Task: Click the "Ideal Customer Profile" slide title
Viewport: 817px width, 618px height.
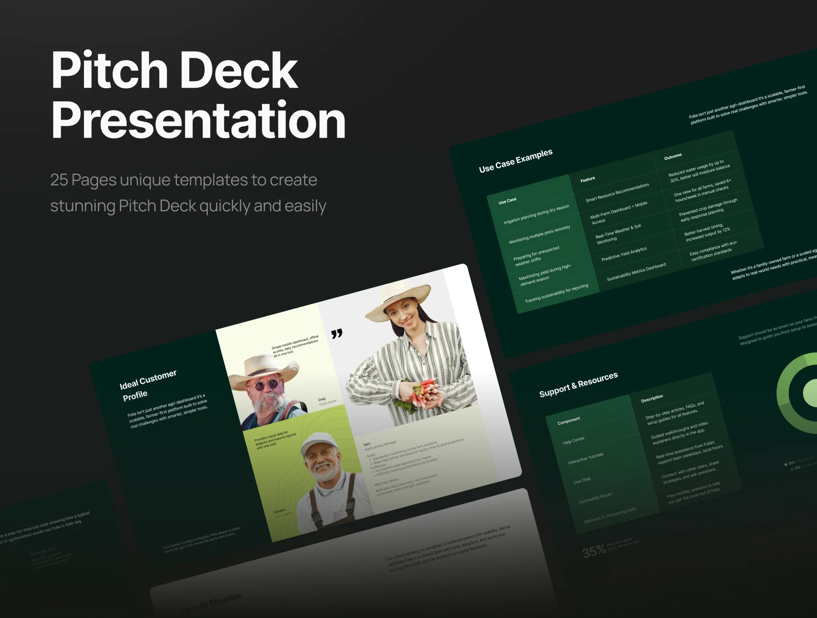Action: click(x=148, y=385)
